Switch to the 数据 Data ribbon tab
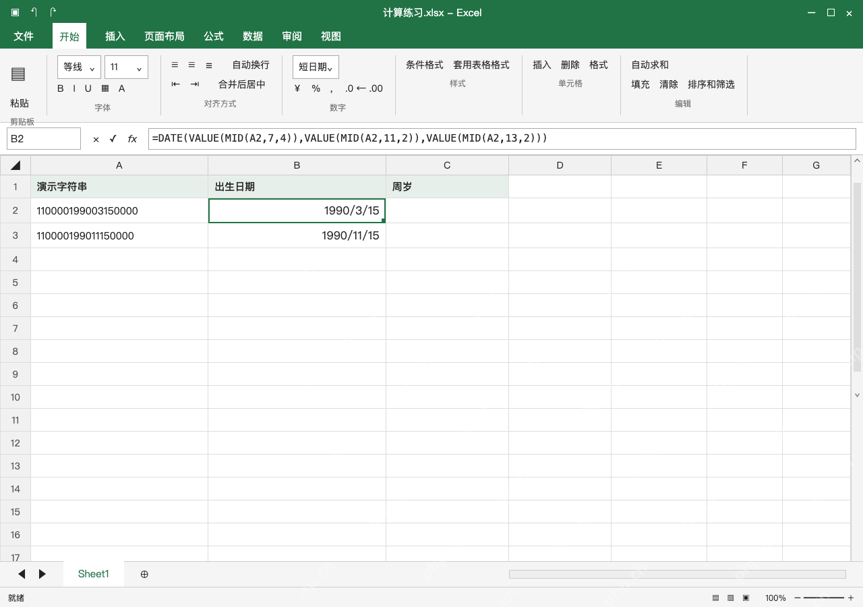 click(x=253, y=36)
